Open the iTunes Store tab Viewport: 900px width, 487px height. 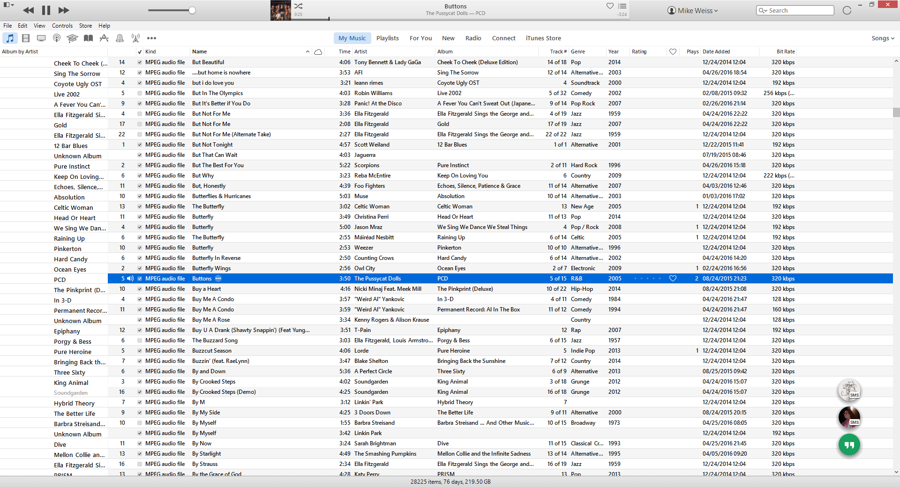point(543,38)
